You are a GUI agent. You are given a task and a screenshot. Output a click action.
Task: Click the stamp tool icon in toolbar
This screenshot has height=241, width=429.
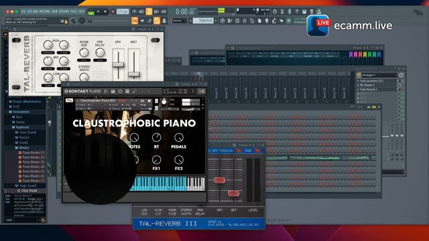click(164, 21)
